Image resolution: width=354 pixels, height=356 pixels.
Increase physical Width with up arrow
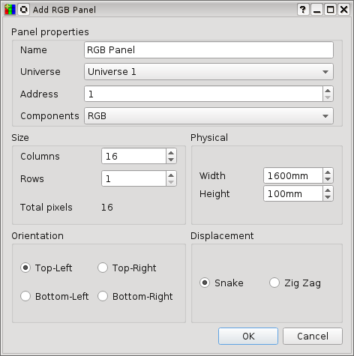point(328,172)
